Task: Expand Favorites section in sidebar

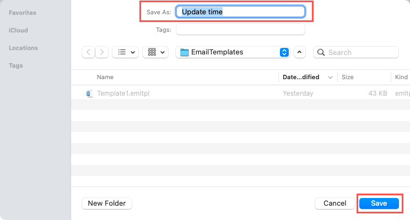Action: (x=23, y=13)
